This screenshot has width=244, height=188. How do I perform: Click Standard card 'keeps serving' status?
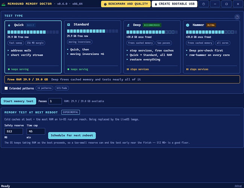(x=78, y=69)
